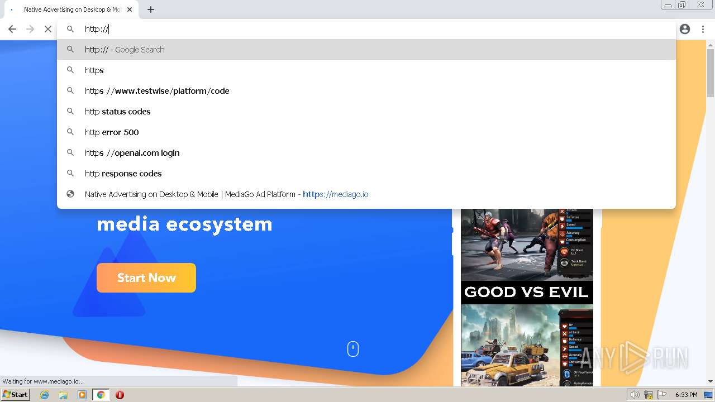
Task: Open the red Opera taskbar icon
Action: click(x=120, y=395)
